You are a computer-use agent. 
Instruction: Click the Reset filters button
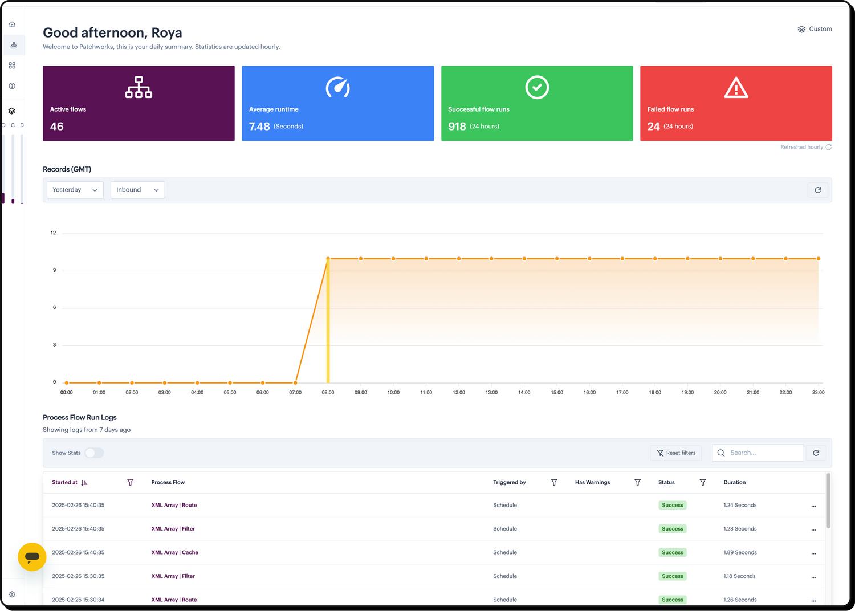point(675,453)
